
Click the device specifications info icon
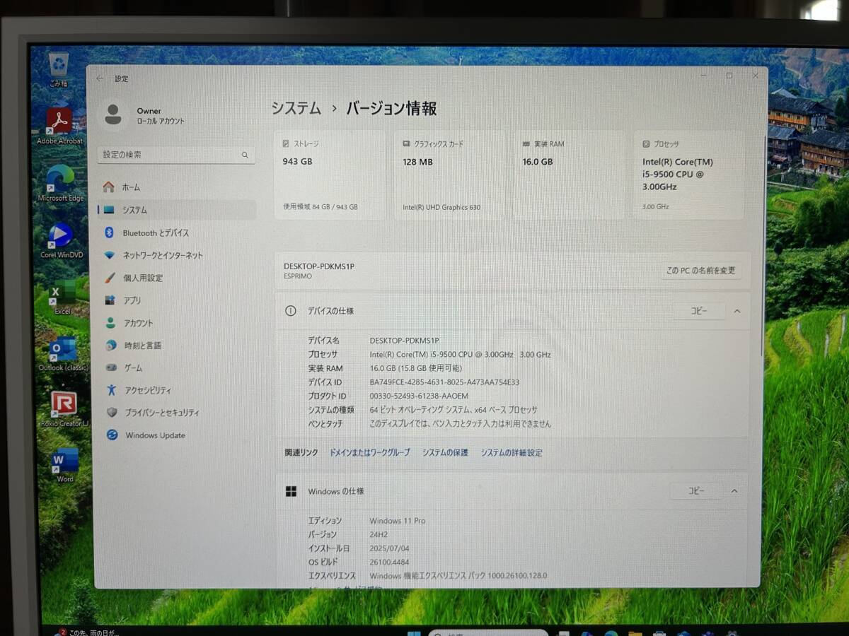click(x=290, y=311)
